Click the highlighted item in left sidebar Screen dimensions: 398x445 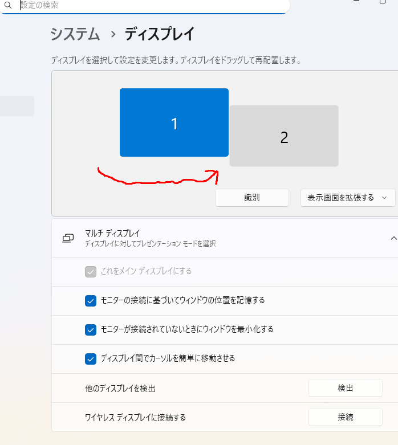pyautogui.click(x=17, y=106)
